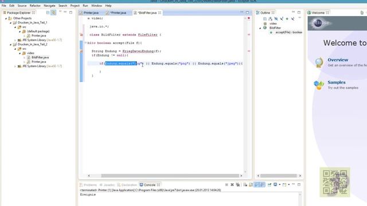Screen dimensions: 367x206
Task: Collapse all in Outline view
Action: (x=265, y=19)
